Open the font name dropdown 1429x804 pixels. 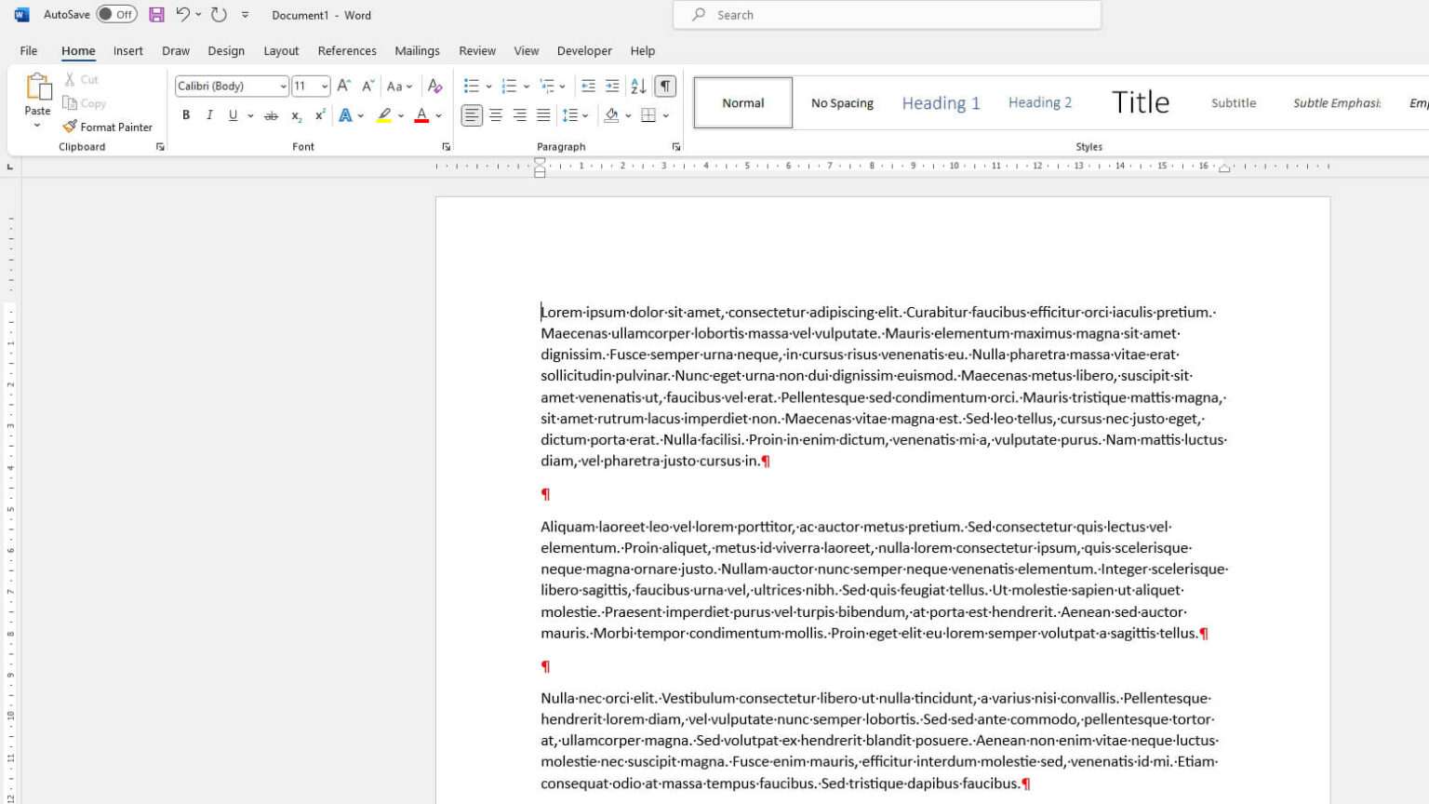coord(284,86)
